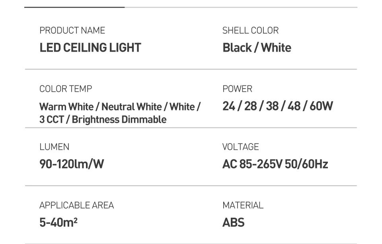Click the LED CEILING LIGHT text
The width and height of the screenshot is (382, 244).
tap(90, 48)
